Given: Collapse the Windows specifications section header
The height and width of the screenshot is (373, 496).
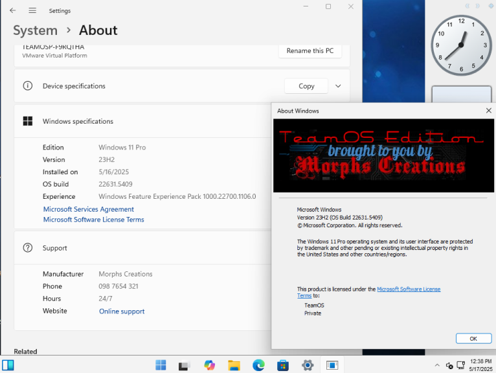Looking at the screenshot, I should click(142, 121).
